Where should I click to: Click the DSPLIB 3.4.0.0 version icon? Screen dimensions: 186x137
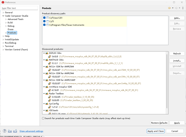click(x=50, y=56)
